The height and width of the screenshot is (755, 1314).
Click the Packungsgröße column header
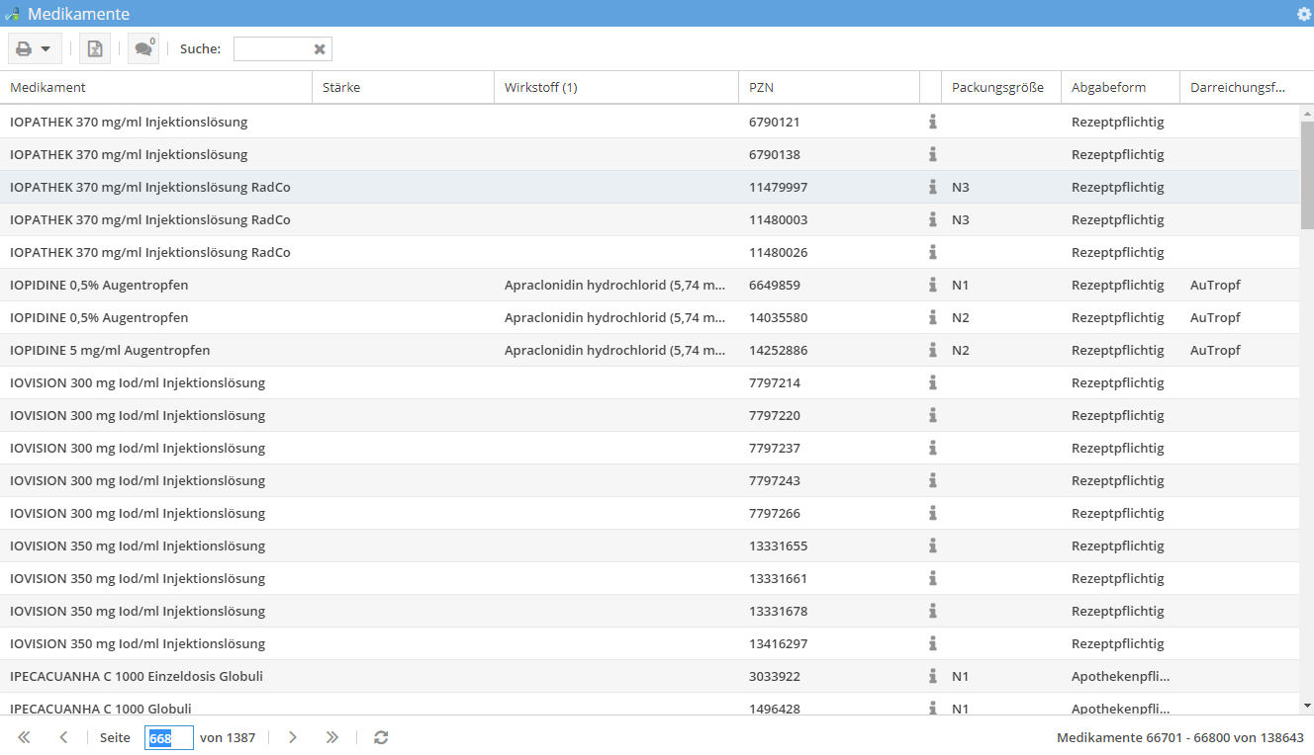997,87
